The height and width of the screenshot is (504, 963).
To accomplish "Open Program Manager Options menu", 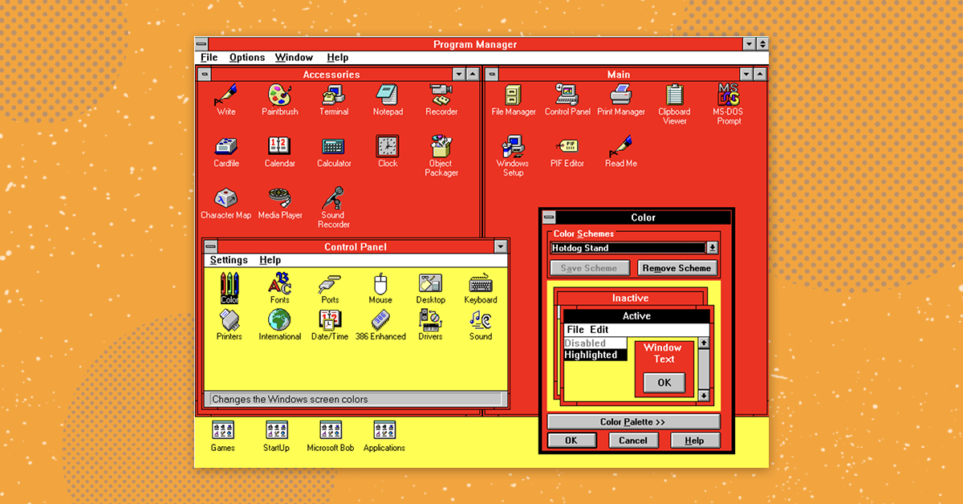I will pyautogui.click(x=247, y=58).
